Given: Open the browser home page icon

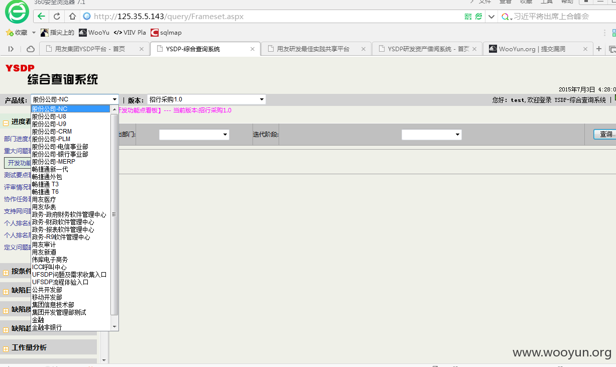Looking at the screenshot, I should click(72, 16).
